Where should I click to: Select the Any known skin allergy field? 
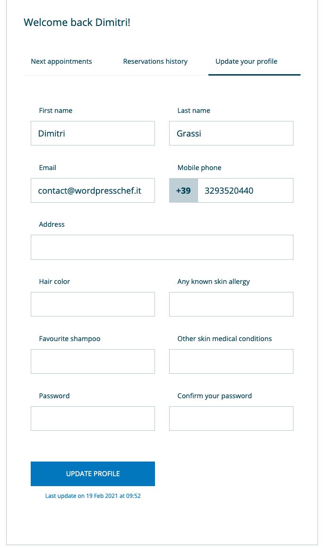coord(231,304)
